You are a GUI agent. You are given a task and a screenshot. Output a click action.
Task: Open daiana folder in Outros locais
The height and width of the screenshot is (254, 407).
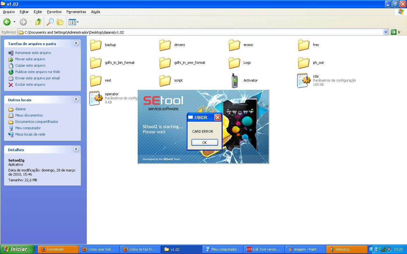pyautogui.click(x=20, y=109)
